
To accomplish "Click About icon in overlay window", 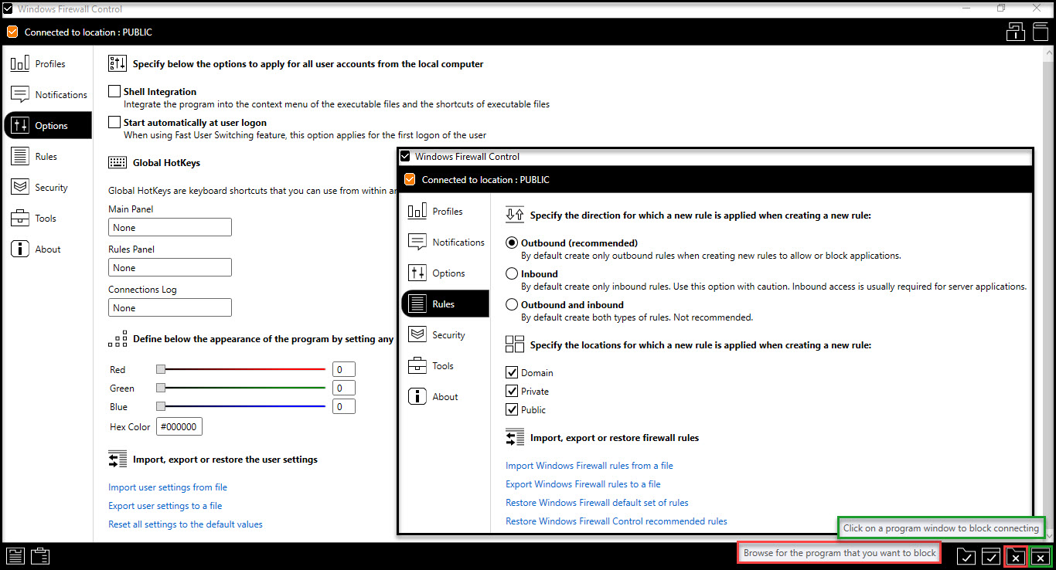I will (x=417, y=397).
